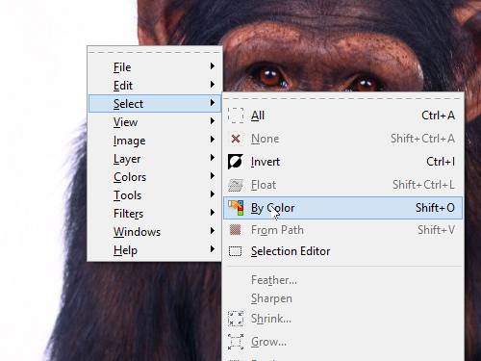Click the Shift+O shortcut text
This screenshot has width=481, height=361.
click(435, 208)
